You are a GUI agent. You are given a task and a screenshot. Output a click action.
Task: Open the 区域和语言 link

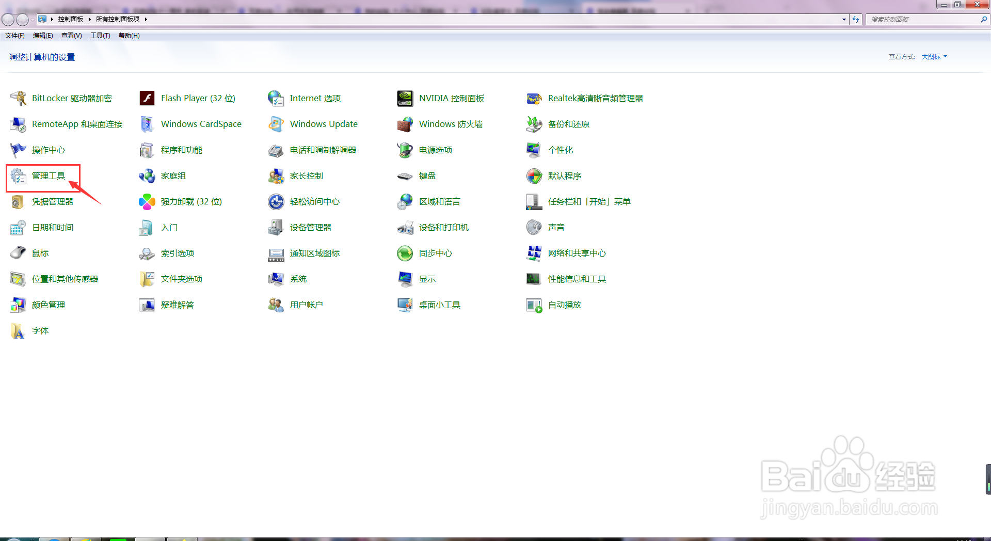pos(440,201)
